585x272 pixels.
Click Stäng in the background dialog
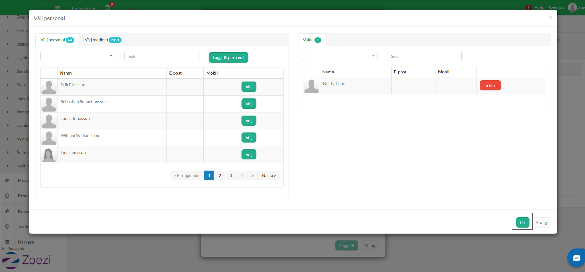(x=370, y=245)
